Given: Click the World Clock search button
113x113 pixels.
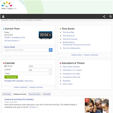Looking at the screenshot, I should click(x=51, y=50).
